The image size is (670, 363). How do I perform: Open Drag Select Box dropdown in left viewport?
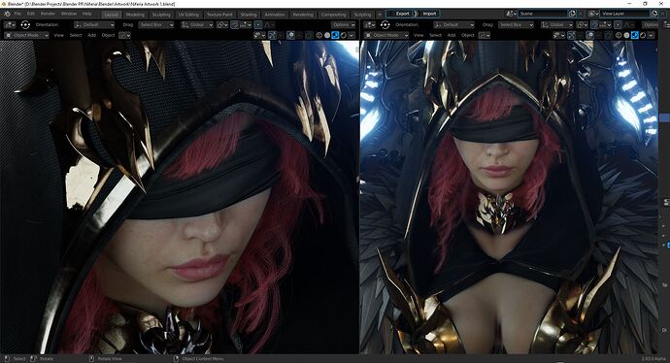156,25
